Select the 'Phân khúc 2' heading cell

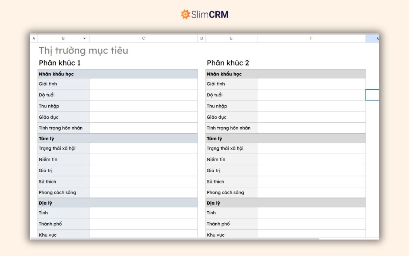click(x=228, y=63)
